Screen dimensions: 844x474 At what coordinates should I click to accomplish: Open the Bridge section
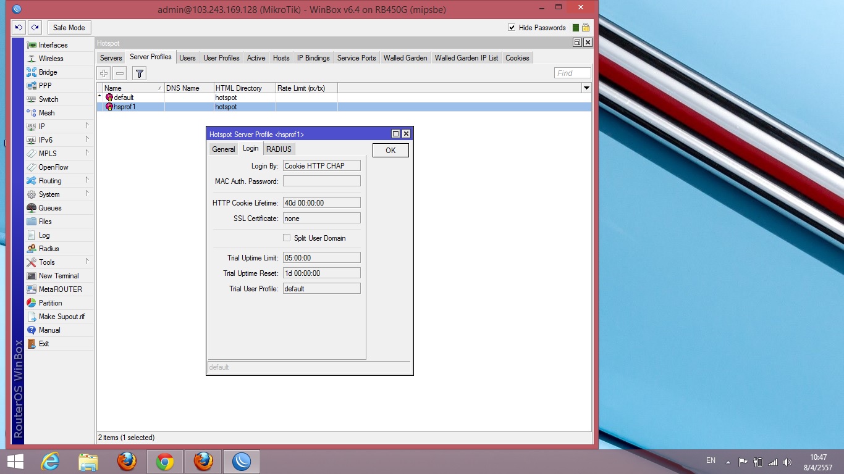point(48,72)
